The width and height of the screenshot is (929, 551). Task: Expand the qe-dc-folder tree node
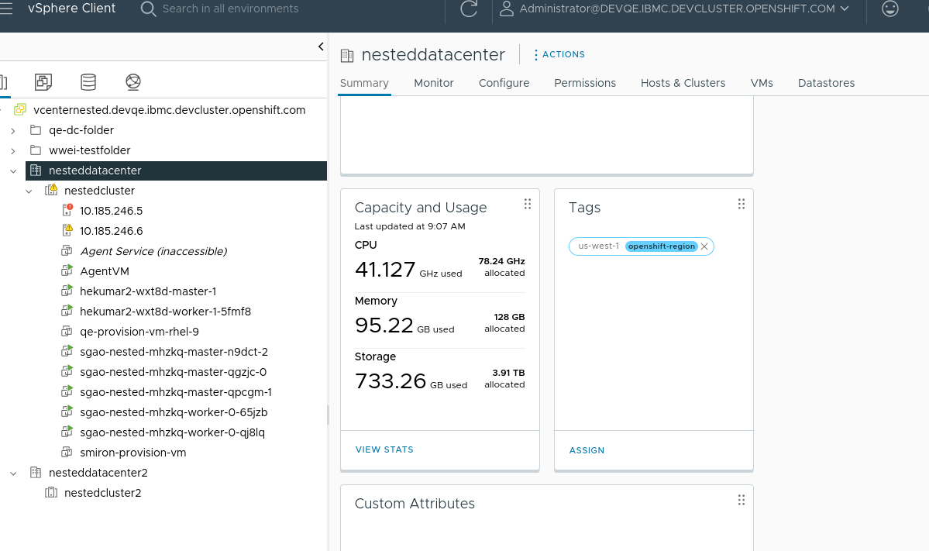13,130
